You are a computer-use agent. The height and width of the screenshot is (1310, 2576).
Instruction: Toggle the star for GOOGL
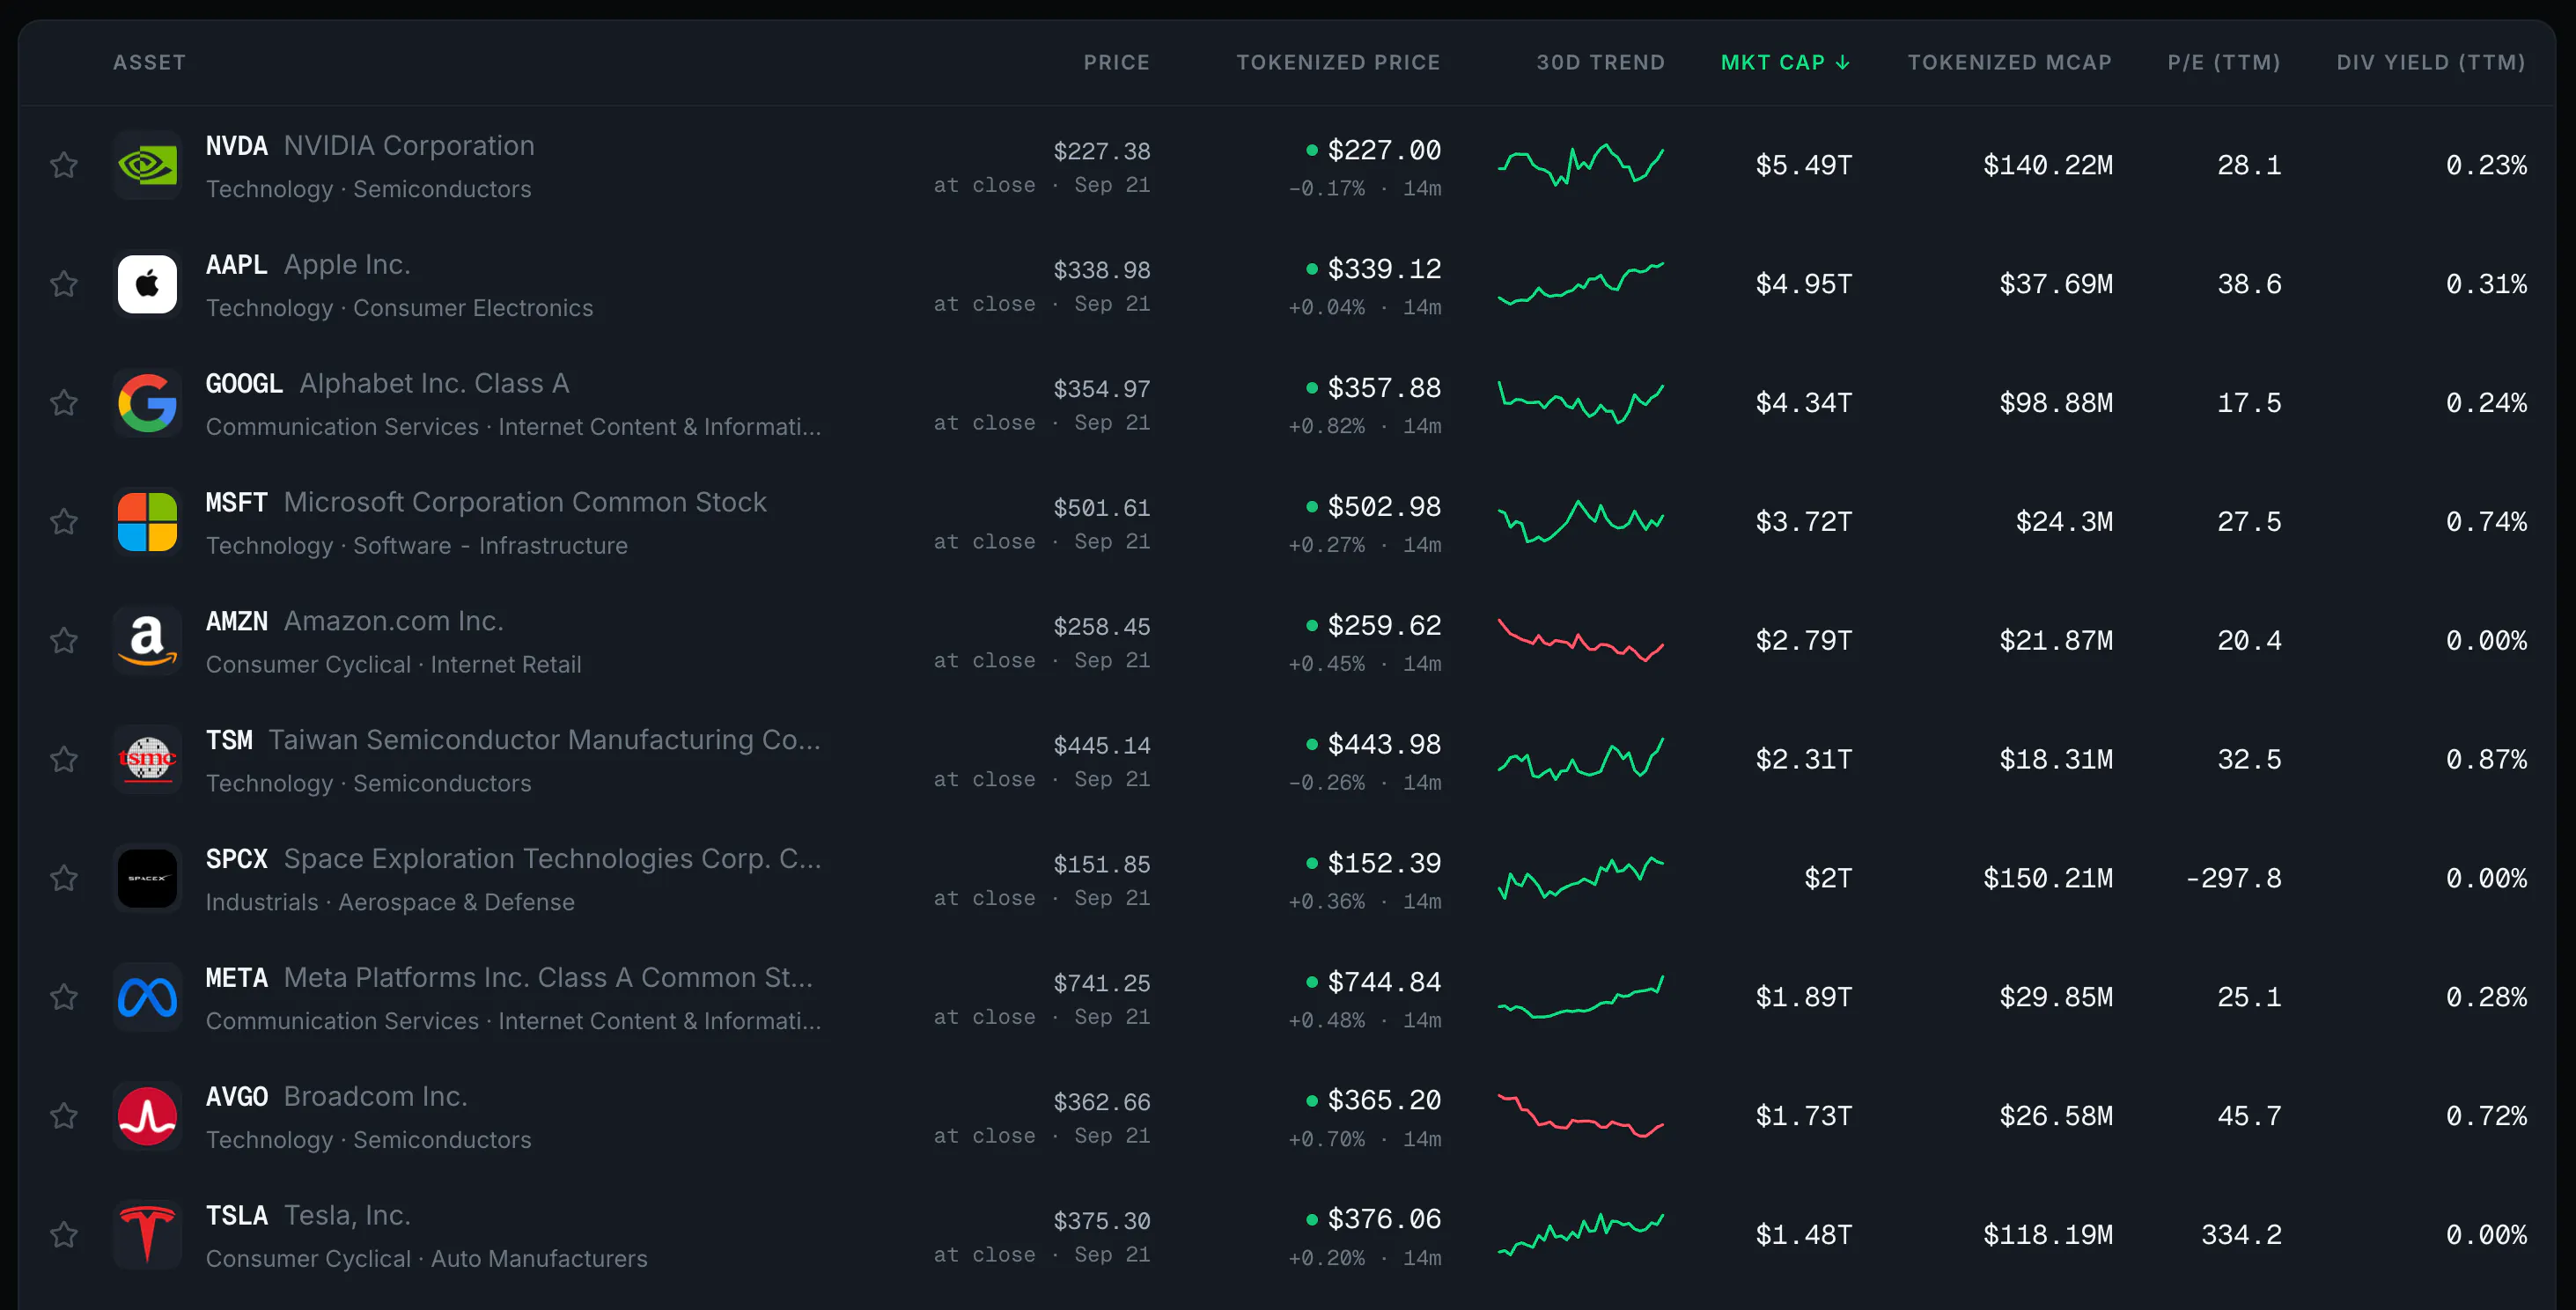(x=64, y=403)
